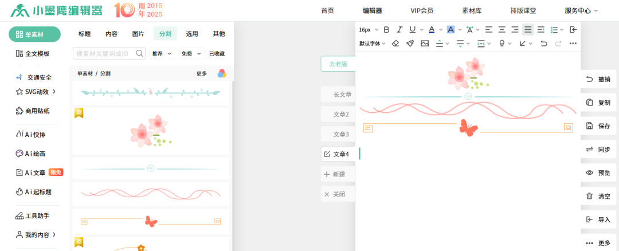Toggle underline formatting
Image resolution: width=619 pixels, height=251 pixels.
[413, 29]
